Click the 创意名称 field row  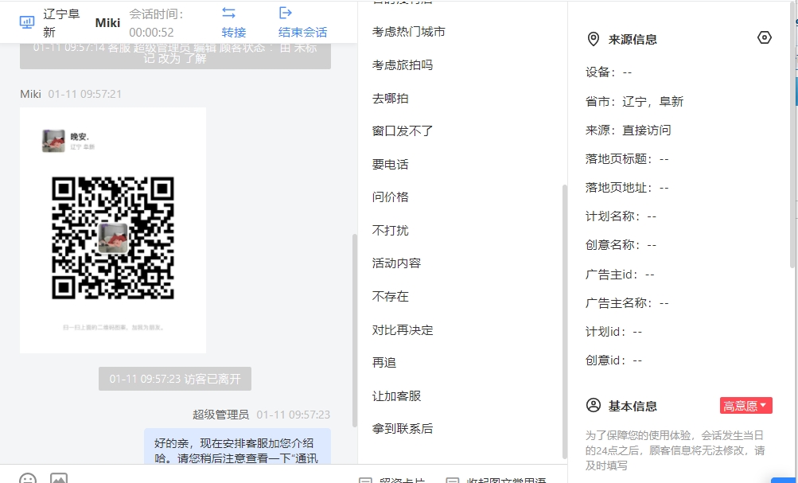[x=621, y=245]
